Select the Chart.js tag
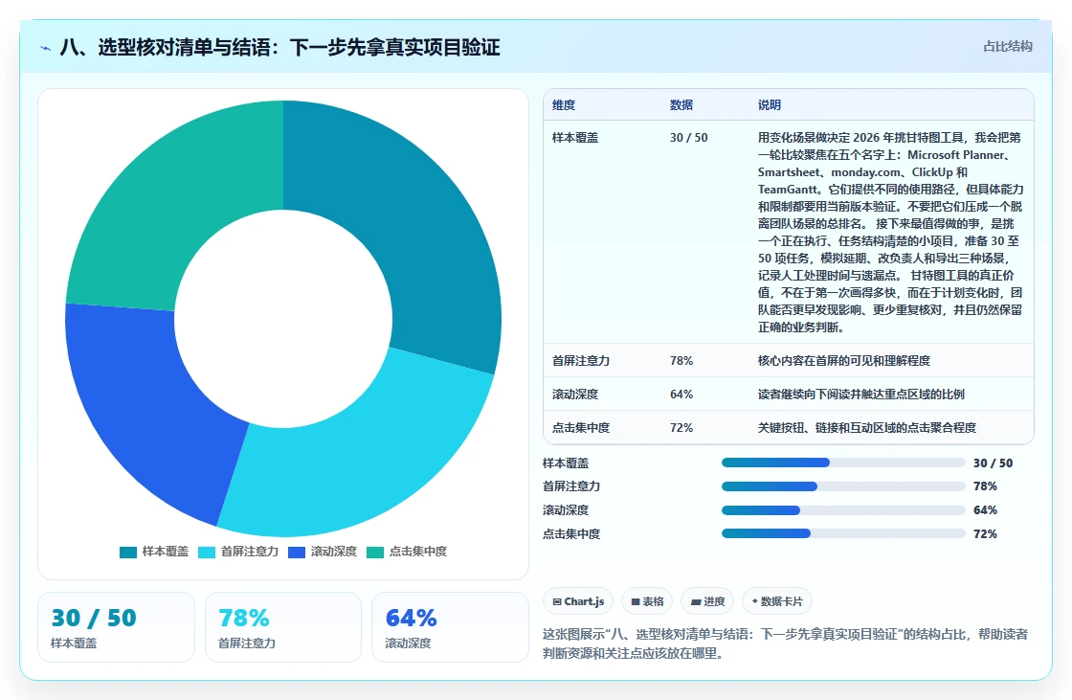This screenshot has width=1072, height=700. pyautogui.click(x=578, y=601)
